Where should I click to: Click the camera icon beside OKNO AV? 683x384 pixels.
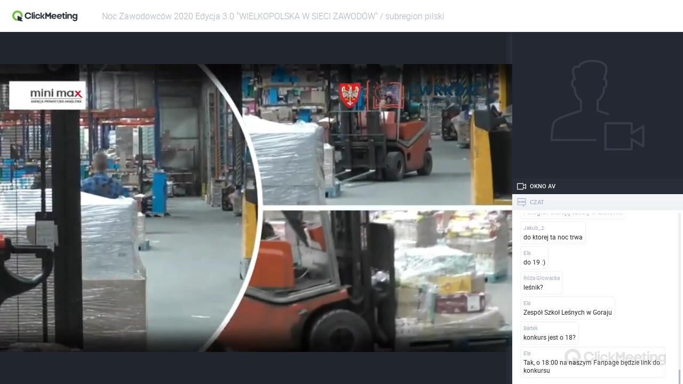[521, 186]
